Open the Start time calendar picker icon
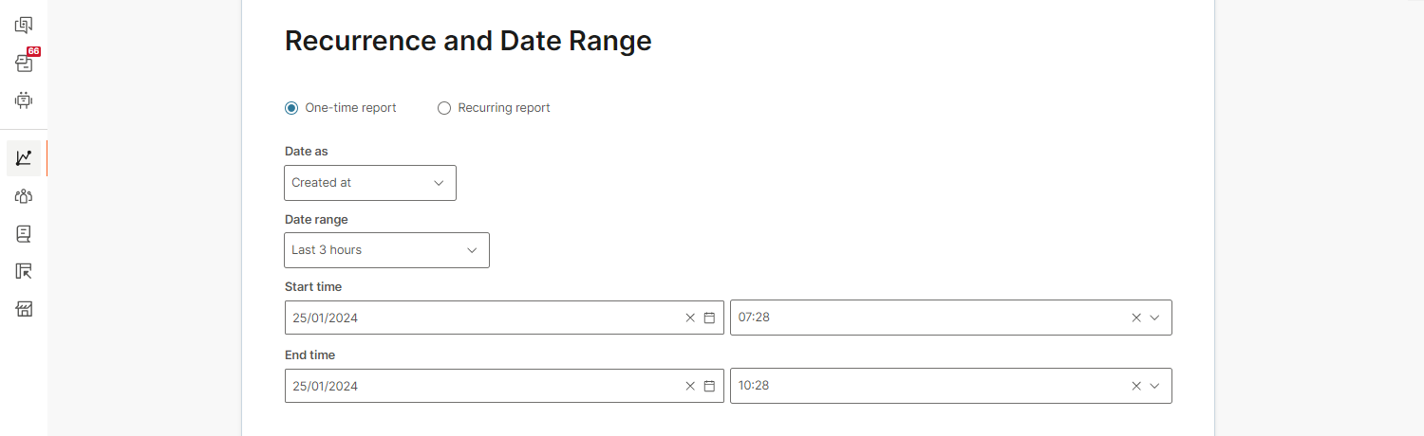Image resolution: width=1424 pixels, height=436 pixels. click(709, 318)
